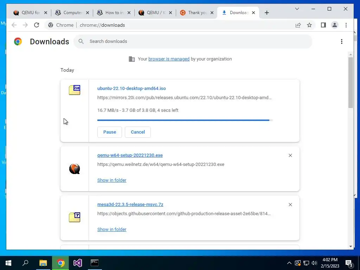Click scrollbar down arrow in downloads list
This screenshot has height=270, width=360.
coord(351,246)
